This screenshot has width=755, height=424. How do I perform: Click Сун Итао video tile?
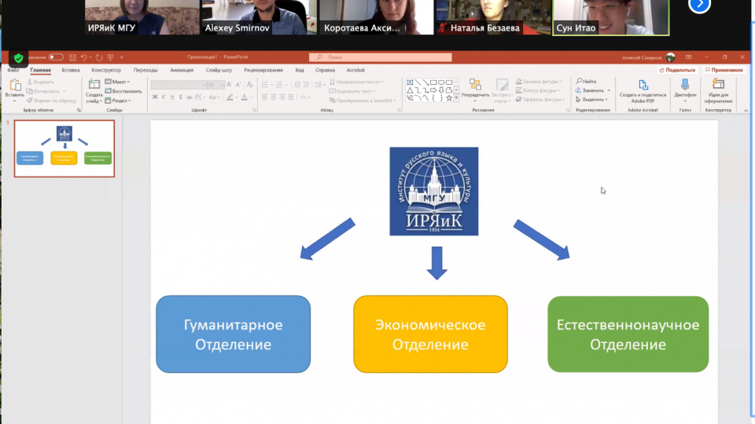(611, 17)
